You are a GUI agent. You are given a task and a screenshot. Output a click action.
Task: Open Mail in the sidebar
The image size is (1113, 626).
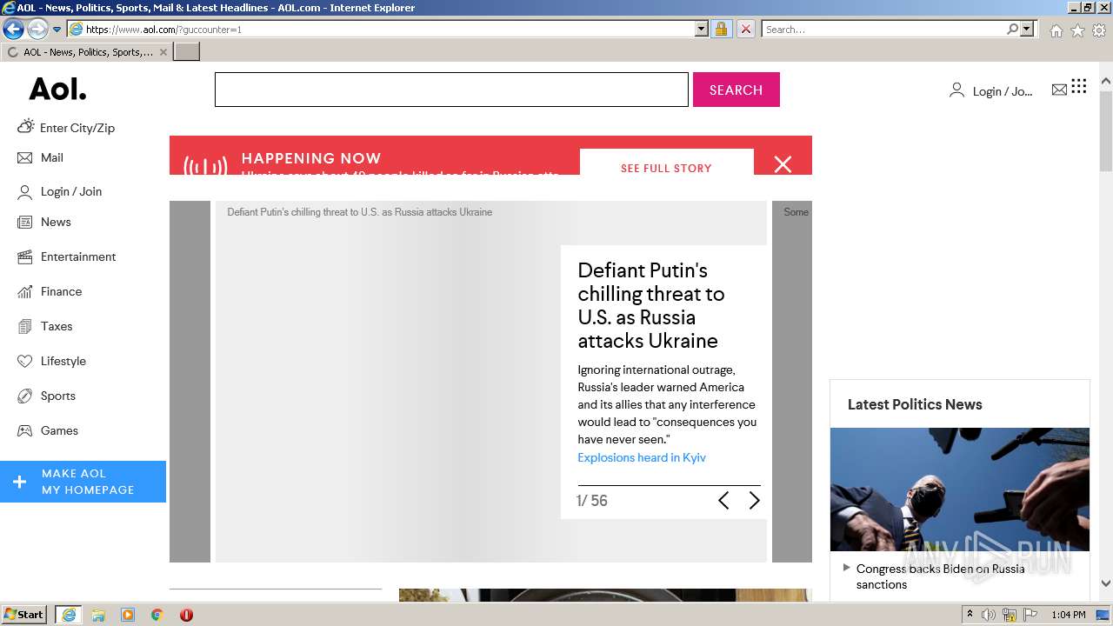pos(41,157)
